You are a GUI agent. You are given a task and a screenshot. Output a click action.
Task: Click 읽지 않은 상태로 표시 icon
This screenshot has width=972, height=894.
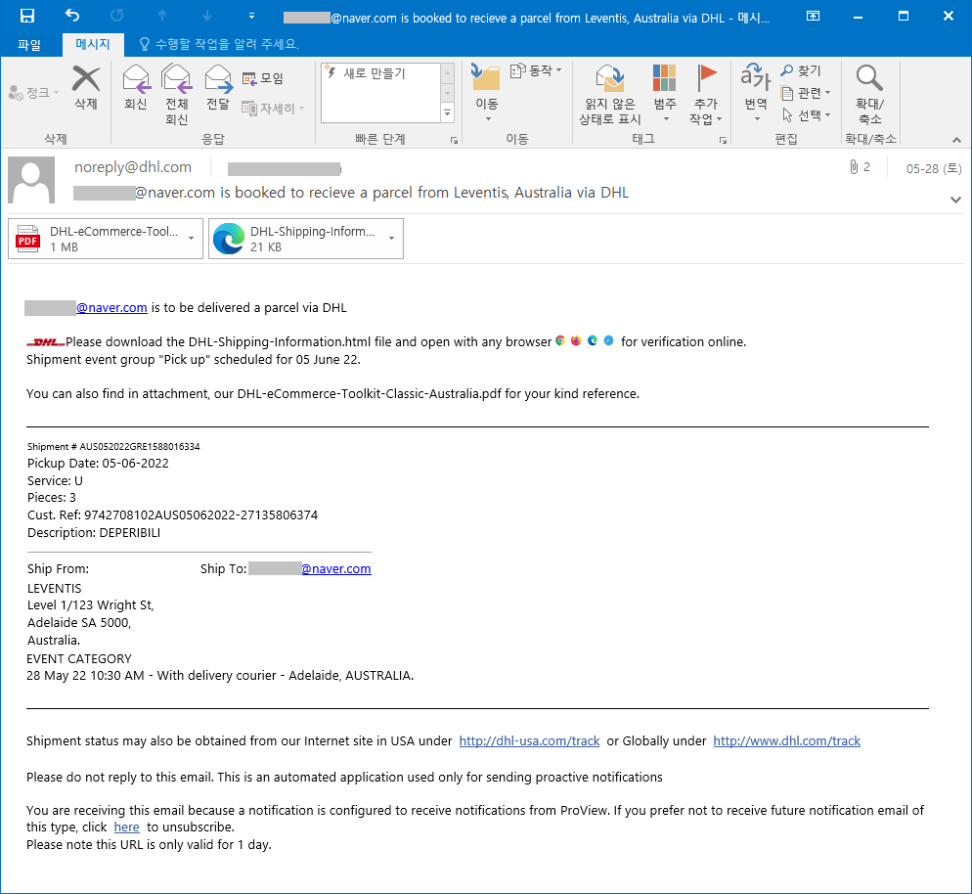[610, 78]
